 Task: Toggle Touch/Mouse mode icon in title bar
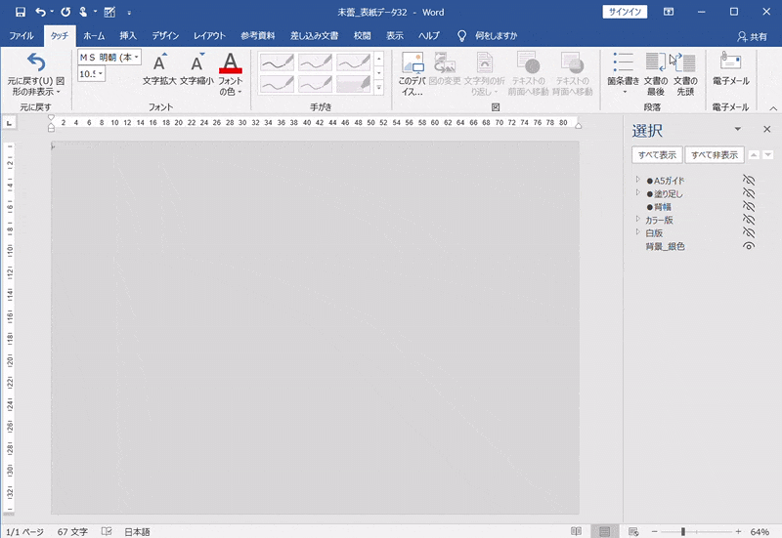click(x=84, y=12)
